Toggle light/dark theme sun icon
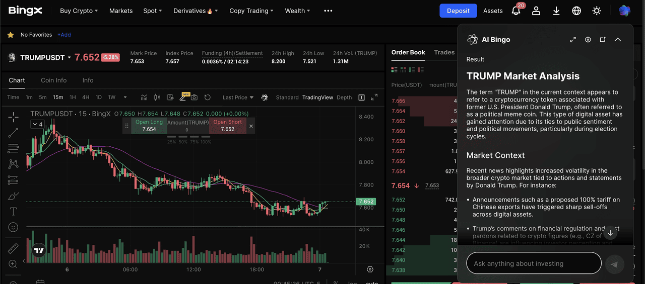Screen dimensions: 645x284 (597, 11)
